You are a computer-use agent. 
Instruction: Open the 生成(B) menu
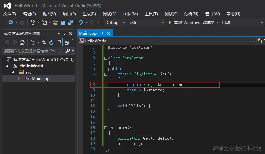point(89,14)
